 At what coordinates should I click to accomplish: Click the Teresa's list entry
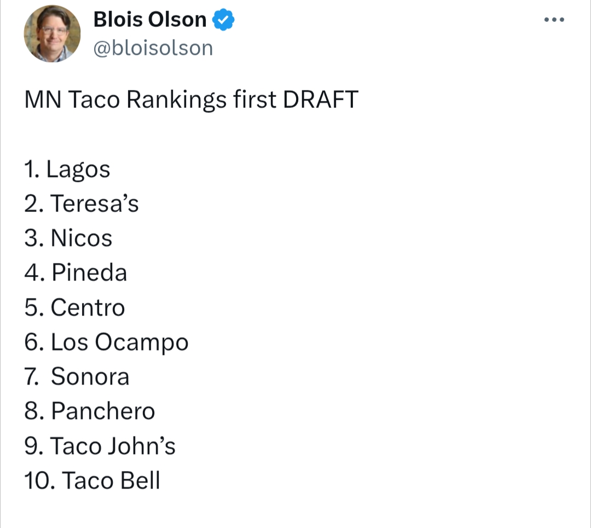tap(95, 204)
